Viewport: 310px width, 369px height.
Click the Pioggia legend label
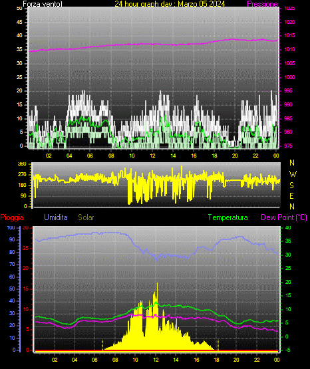pos(12,217)
